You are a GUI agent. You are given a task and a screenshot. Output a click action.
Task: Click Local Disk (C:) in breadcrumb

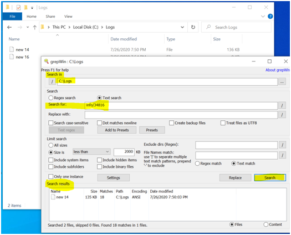pyautogui.click(x=85, y=27)
